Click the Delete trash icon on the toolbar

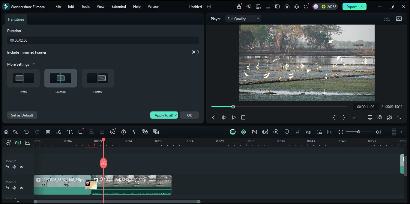(x=48, y=132)
